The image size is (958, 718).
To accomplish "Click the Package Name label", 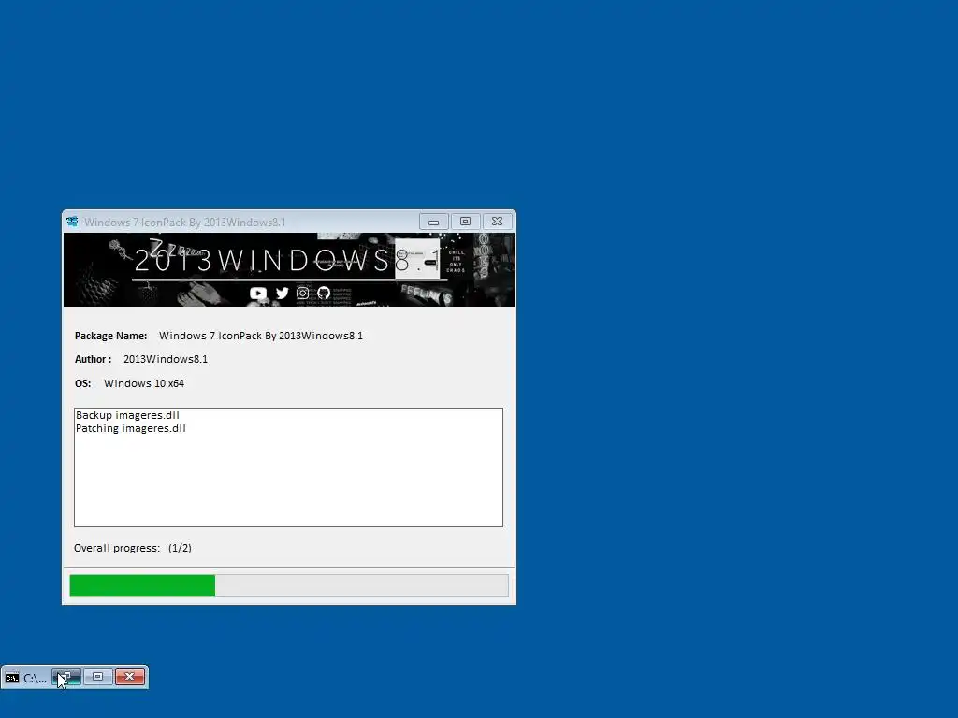I will point(110,336).
